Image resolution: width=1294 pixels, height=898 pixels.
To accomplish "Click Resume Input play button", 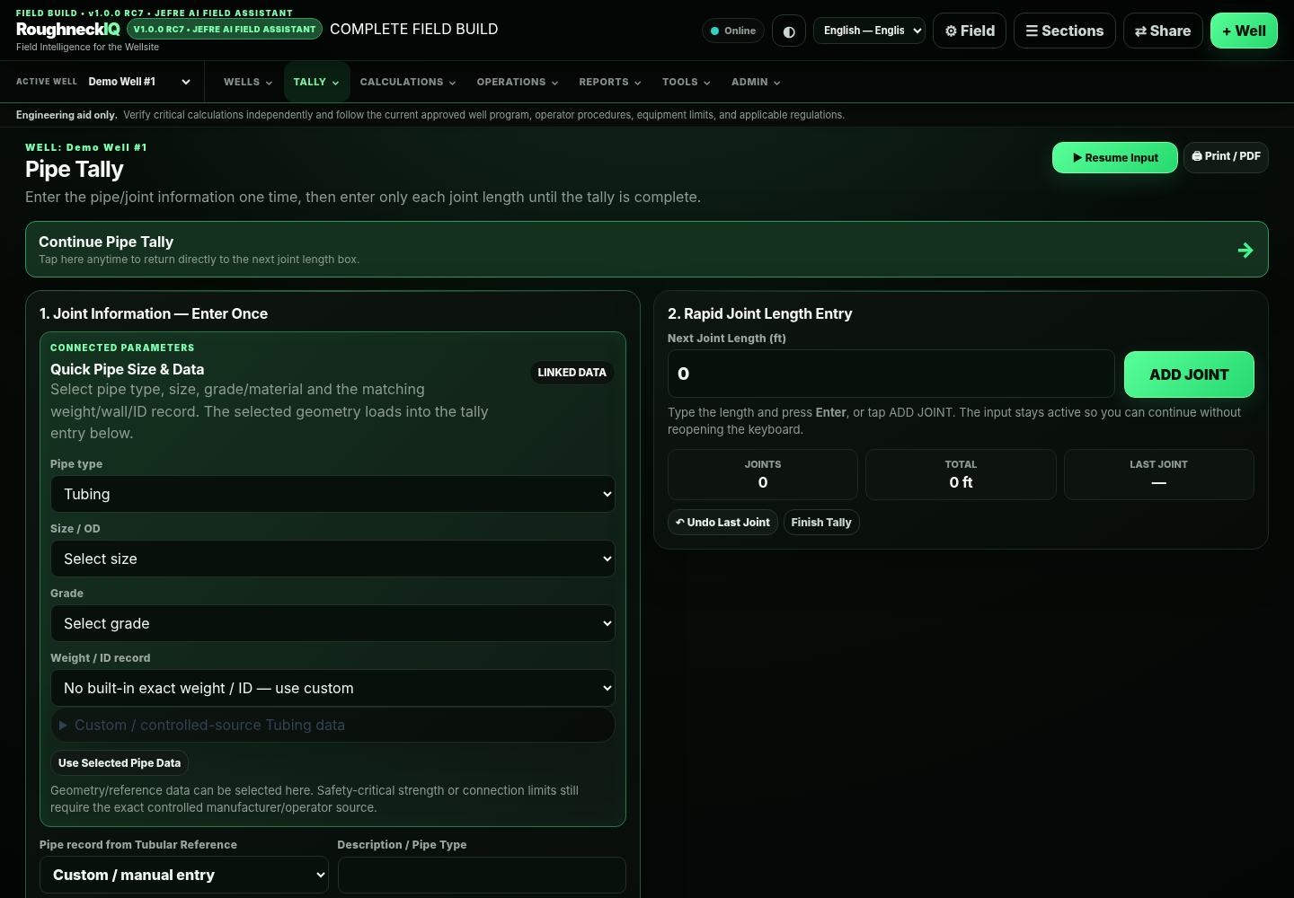I will [x=1115, y=157].
